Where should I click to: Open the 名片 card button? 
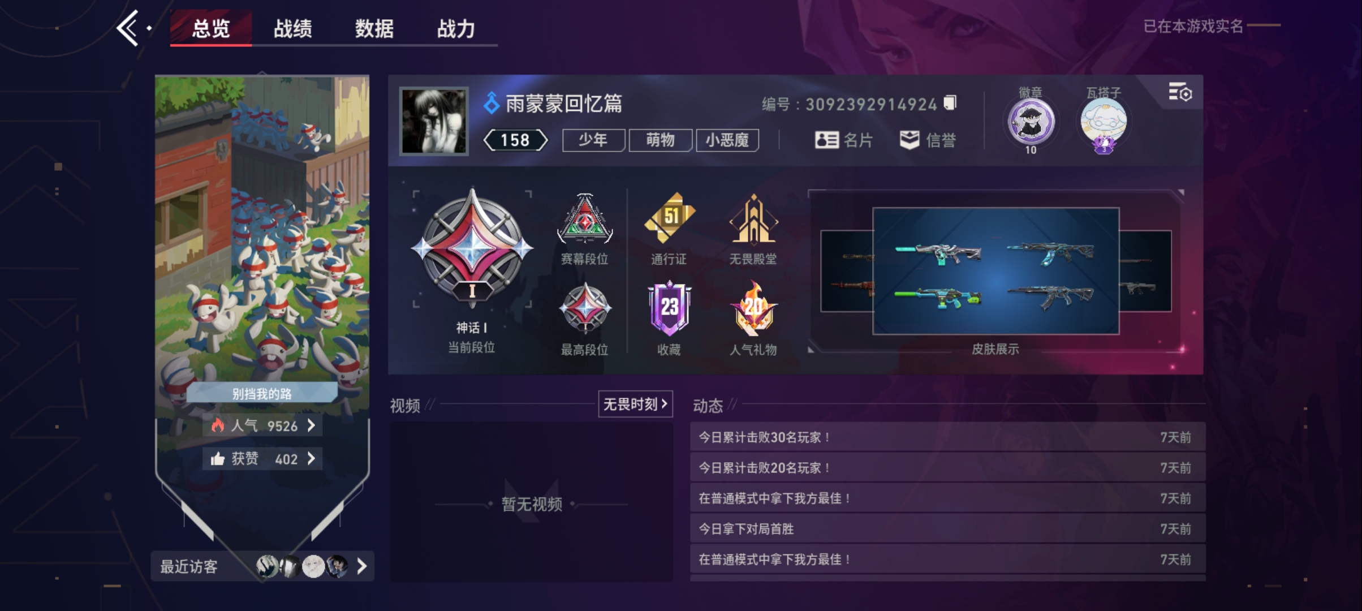coord(843,140)
